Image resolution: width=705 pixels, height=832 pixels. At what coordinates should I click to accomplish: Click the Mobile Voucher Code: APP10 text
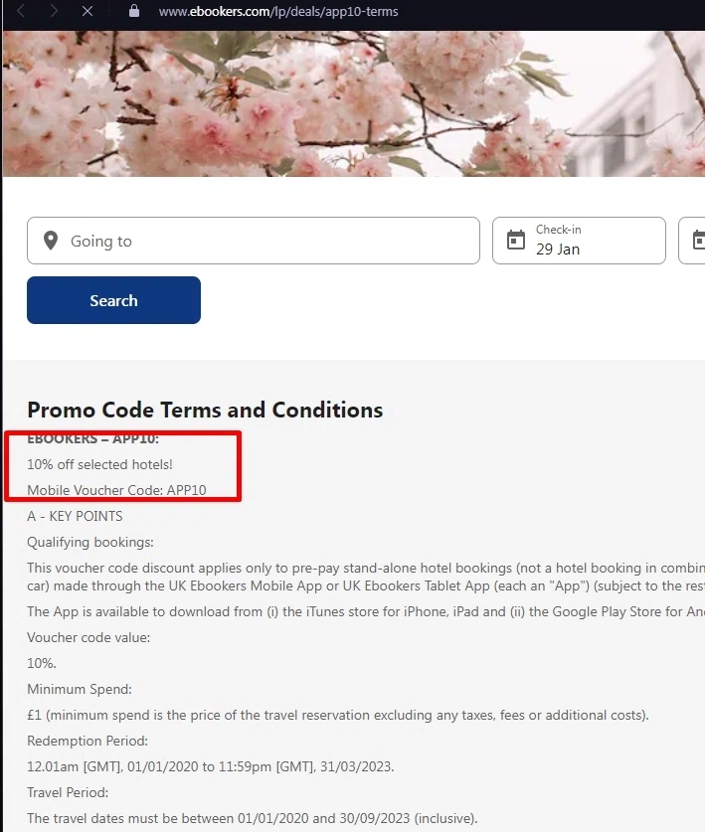pyautogui.click(x=116, y=490)
